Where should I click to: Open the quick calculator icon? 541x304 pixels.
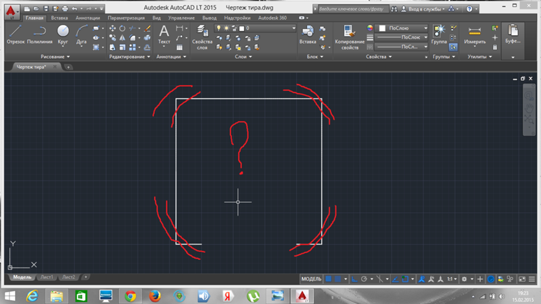pyautogui.click(x=495, y=47)
